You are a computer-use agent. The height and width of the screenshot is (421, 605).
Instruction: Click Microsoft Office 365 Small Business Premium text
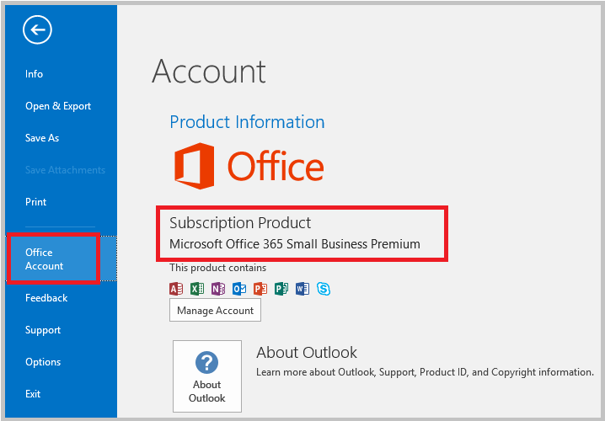coord(295,244)
